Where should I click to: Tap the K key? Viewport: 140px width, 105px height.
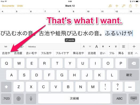[99, 75]
